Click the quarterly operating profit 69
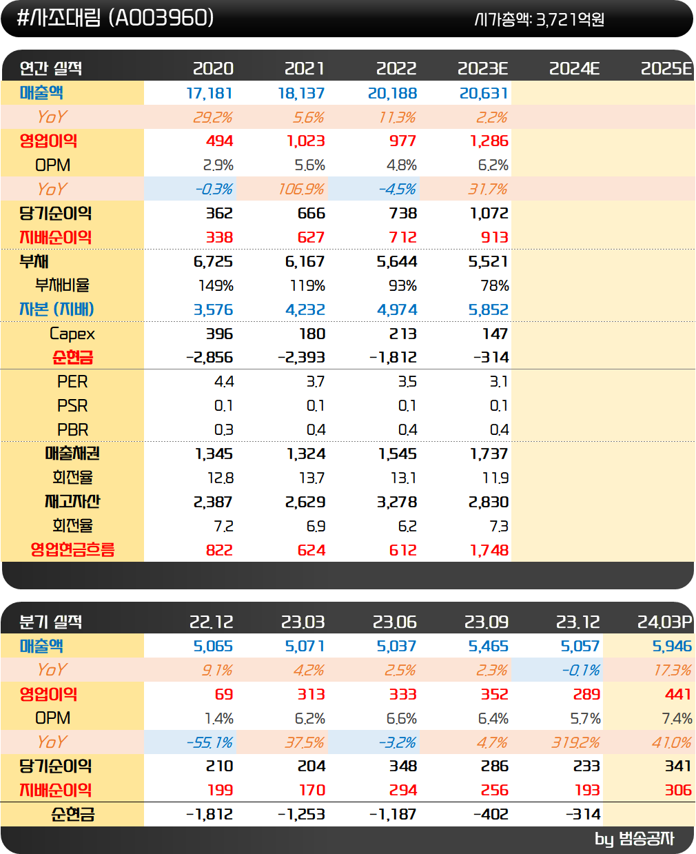This screenshot has width=696, height=854. coord(224,694)
